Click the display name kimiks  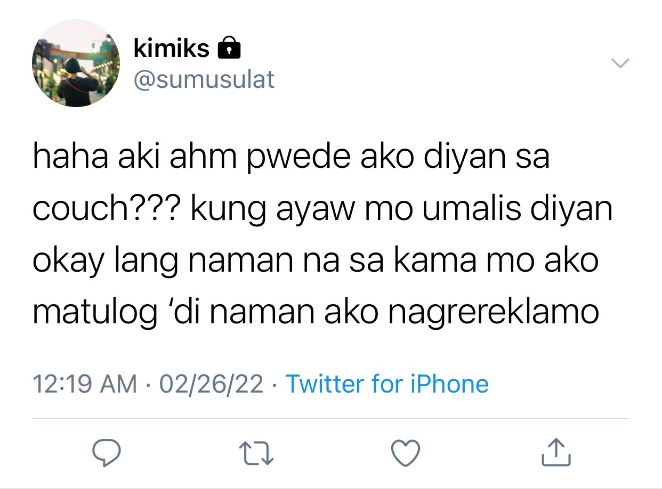(172, 48)
